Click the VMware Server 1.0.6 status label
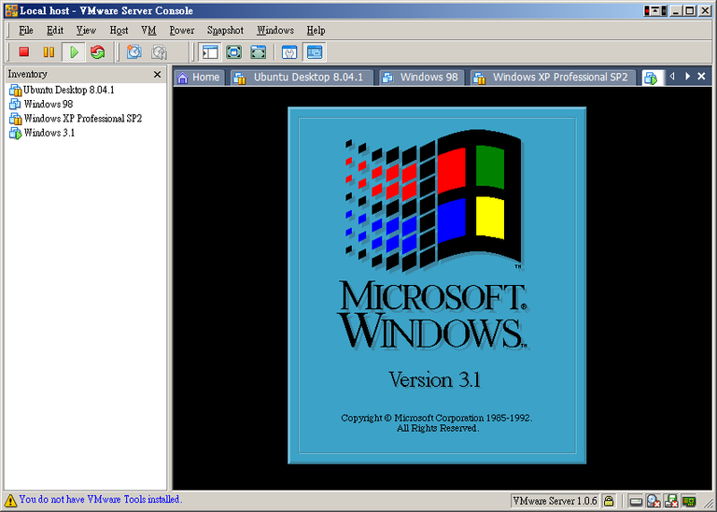The width and height of the screenshot is (717, 512). tap(555, 501)
